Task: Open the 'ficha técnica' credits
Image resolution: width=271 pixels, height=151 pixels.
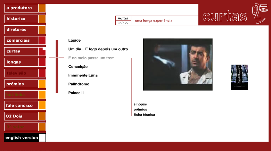Action: 144,115
